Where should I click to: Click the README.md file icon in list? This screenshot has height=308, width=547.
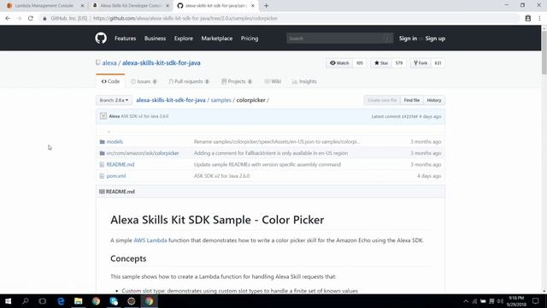[x=102, y=164]
